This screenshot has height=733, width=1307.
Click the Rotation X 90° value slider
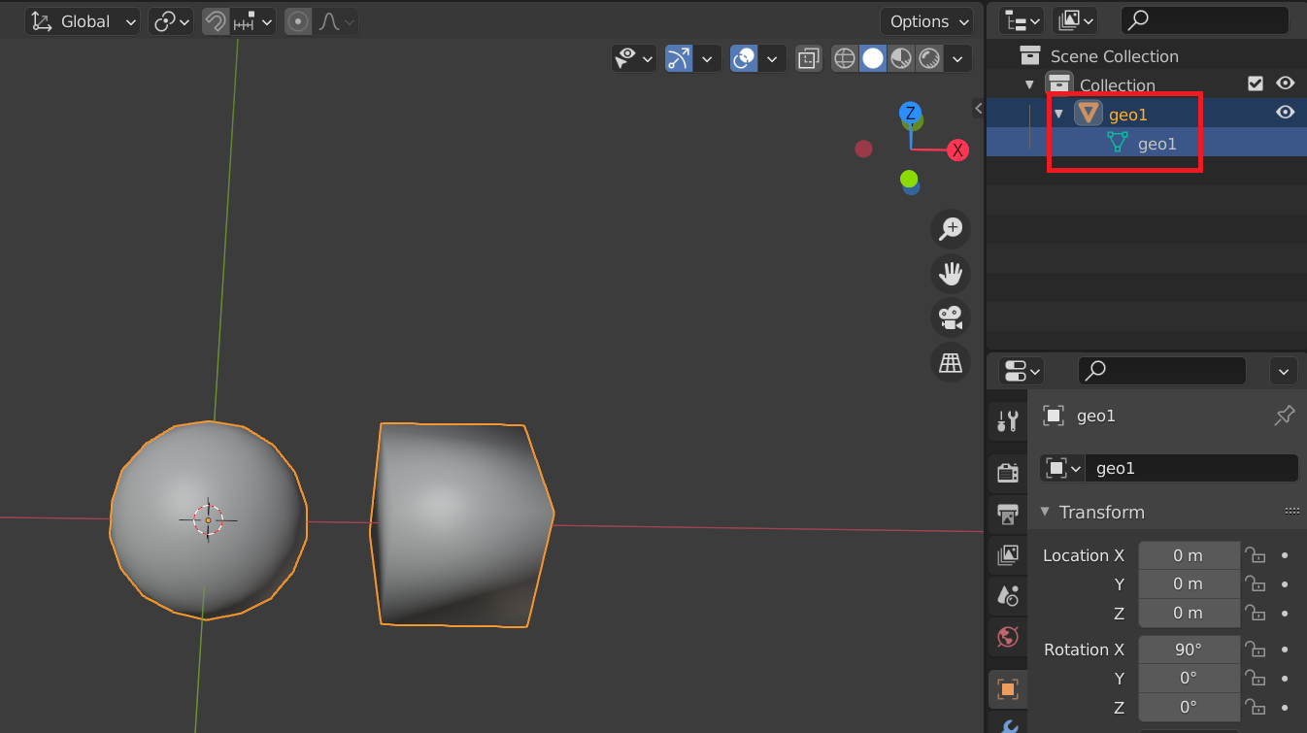pyautogui.click(x=1189, y=649)
